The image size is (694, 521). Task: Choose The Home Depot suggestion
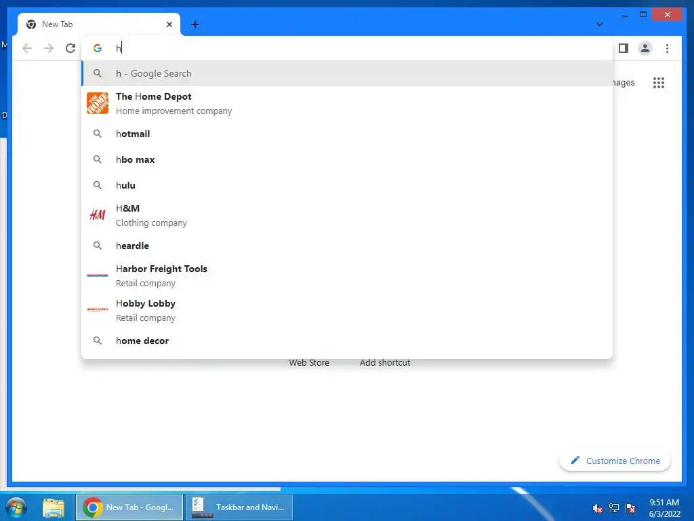click(x=348, y=104)
